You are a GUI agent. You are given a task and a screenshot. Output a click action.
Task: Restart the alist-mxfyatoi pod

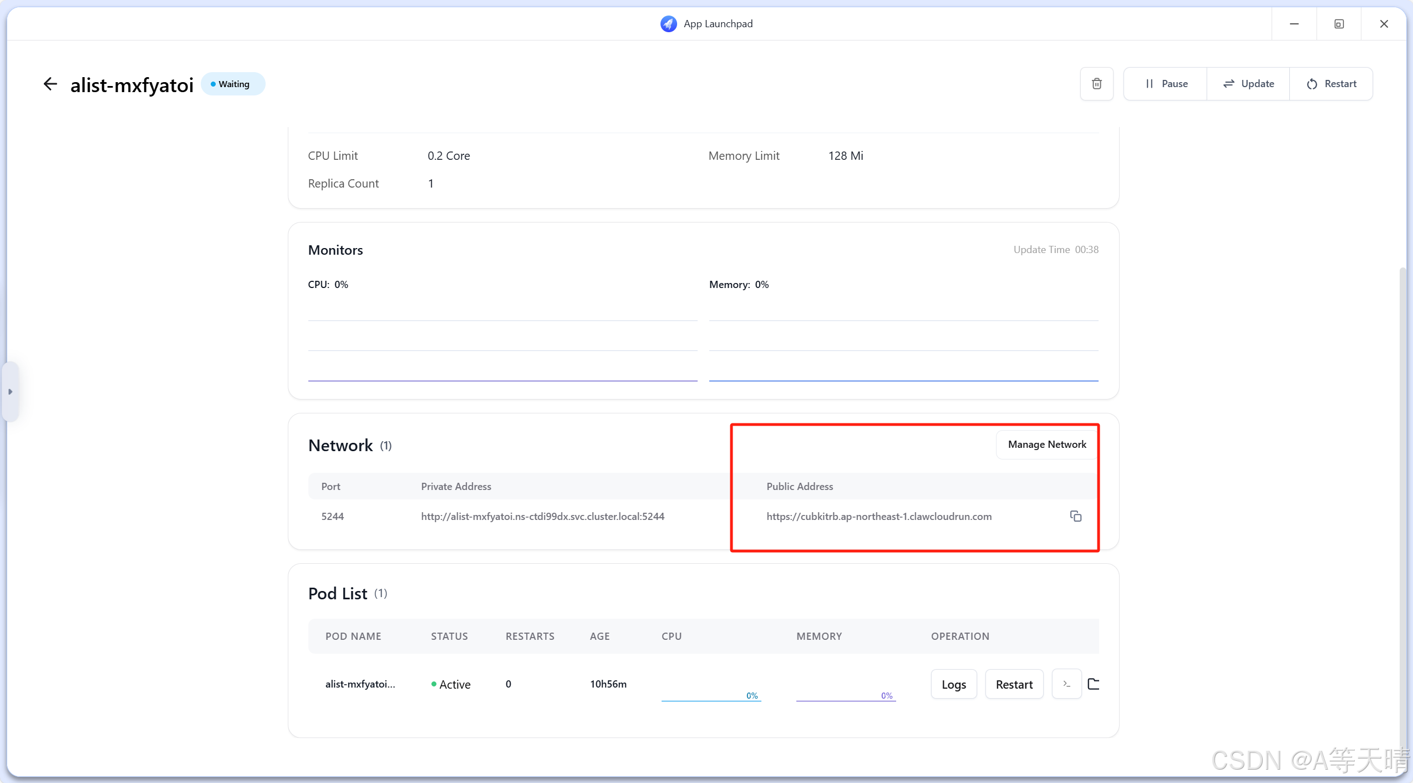pyautogui.click(x=1014, y=684)
